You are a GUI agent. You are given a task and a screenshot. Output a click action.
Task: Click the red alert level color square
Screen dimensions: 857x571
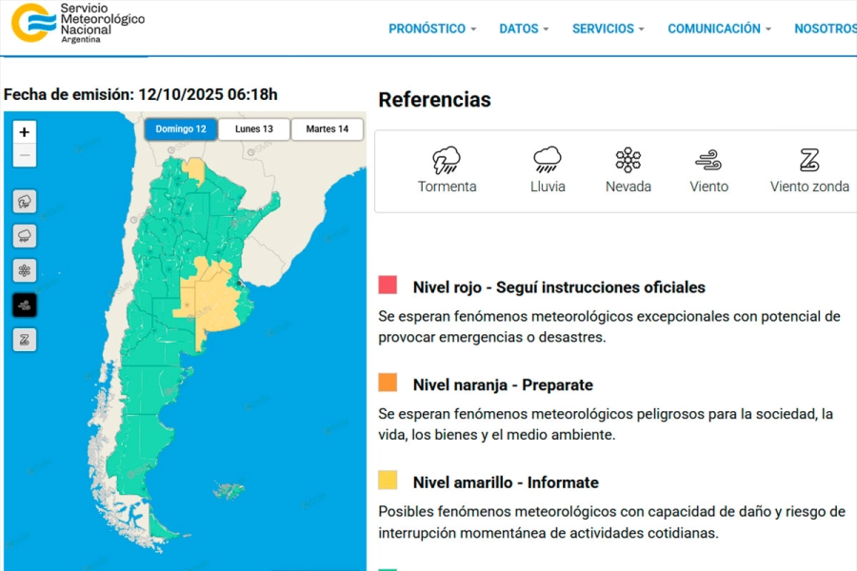point(388,285)
